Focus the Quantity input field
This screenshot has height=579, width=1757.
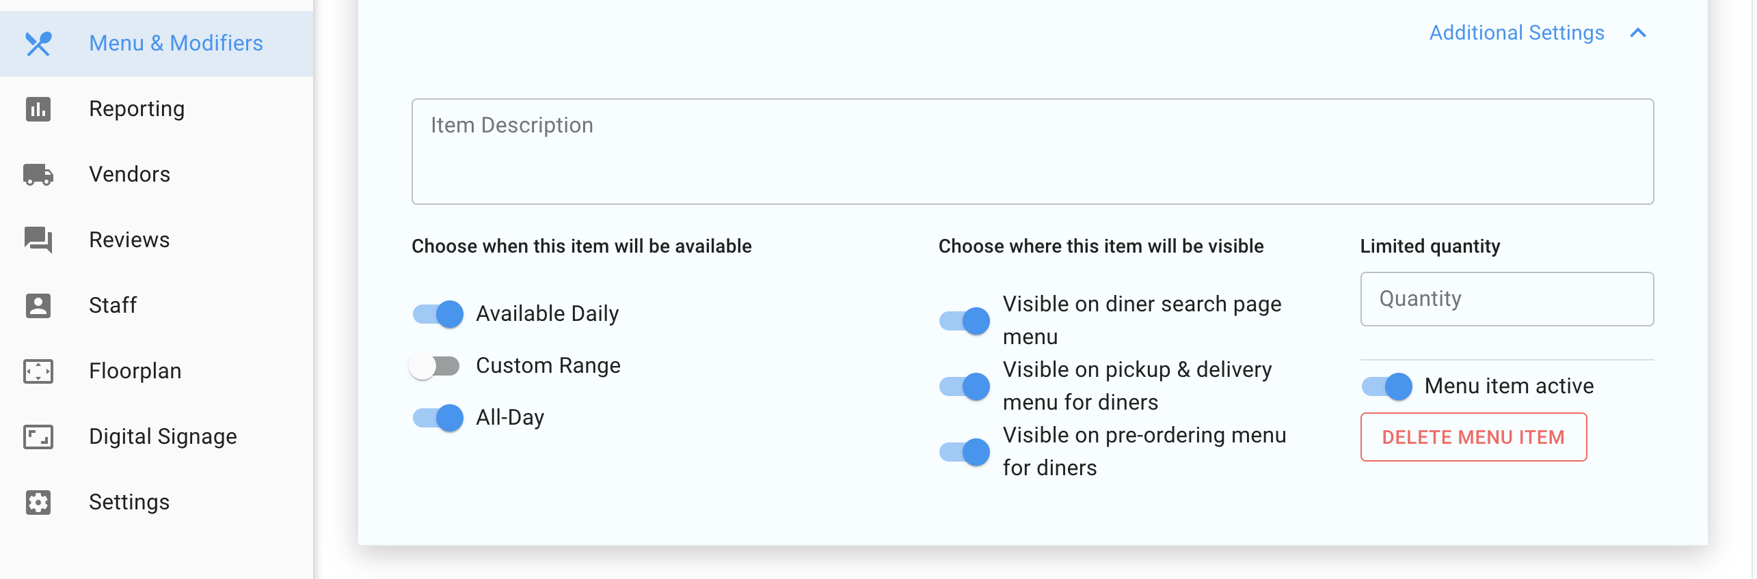(1507, 299)
